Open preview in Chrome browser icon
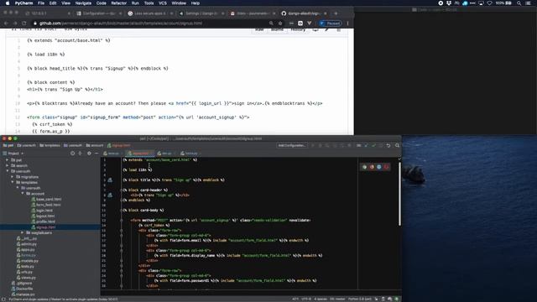 click(x=364, y=167)
